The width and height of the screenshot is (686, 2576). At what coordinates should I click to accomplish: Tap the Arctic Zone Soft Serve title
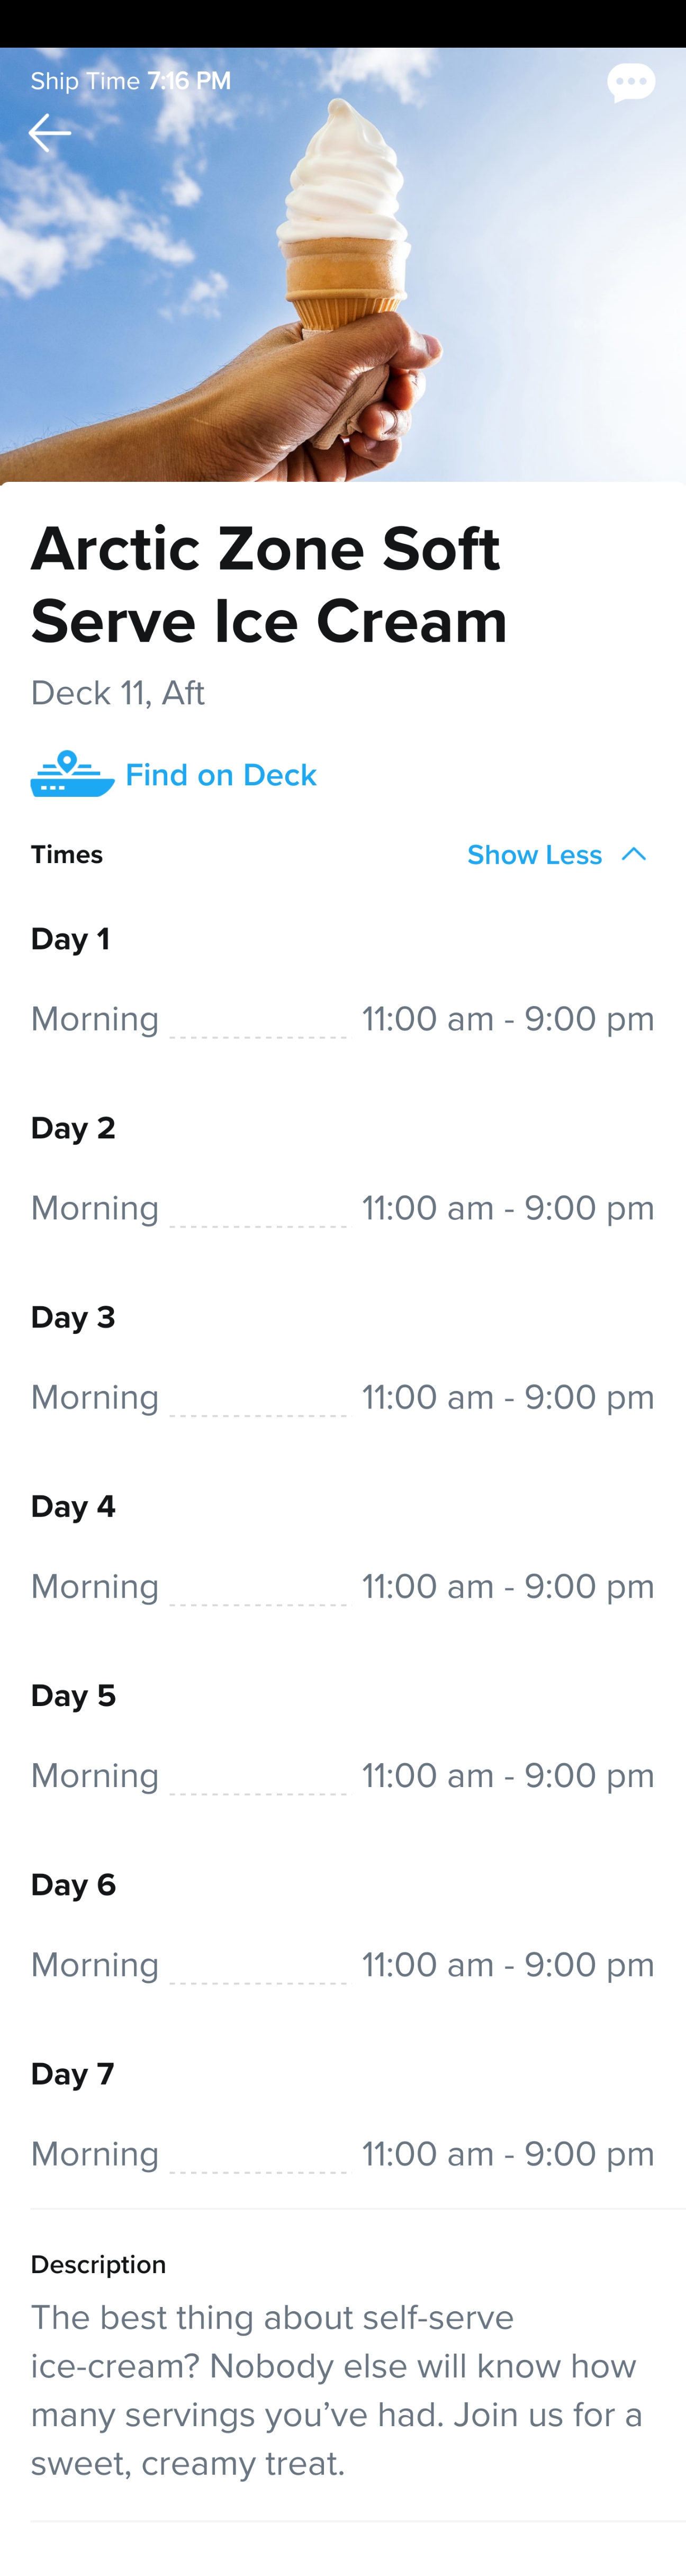click(269, 585)
